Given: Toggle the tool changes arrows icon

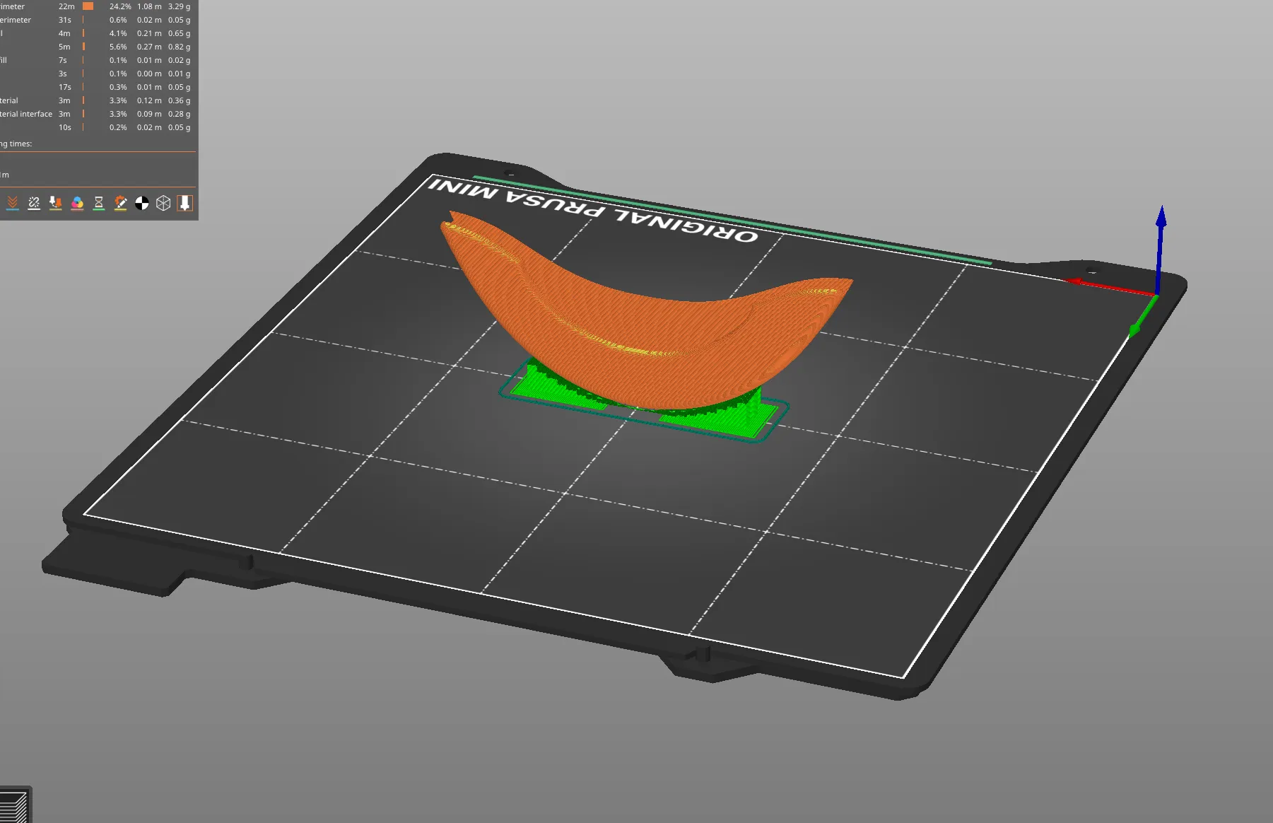Looking at the screenshot, I should pos(56,204).
